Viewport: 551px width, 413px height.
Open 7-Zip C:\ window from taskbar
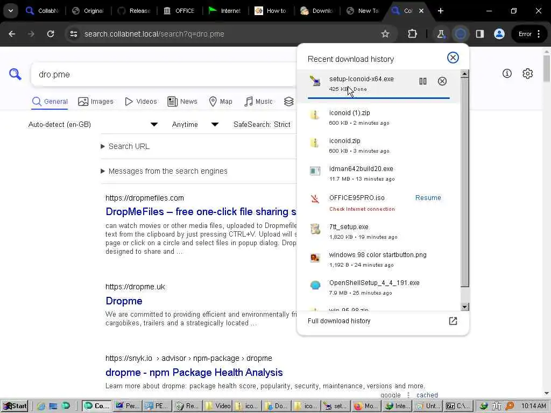(458, 406)
